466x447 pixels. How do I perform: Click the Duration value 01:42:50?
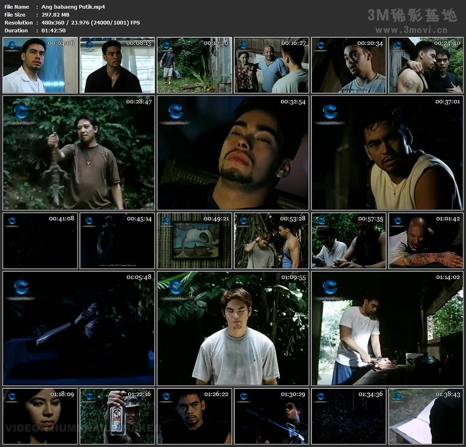[53, 31]
